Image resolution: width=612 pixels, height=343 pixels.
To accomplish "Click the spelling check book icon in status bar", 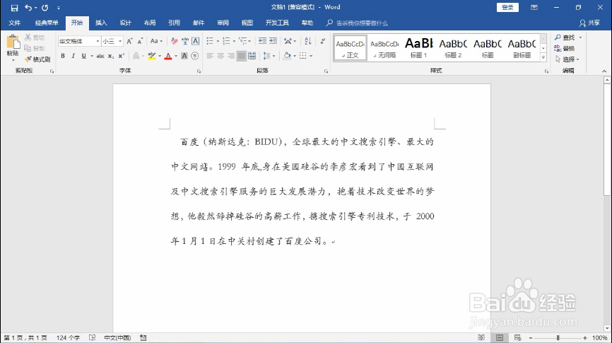I will (92, 337).
